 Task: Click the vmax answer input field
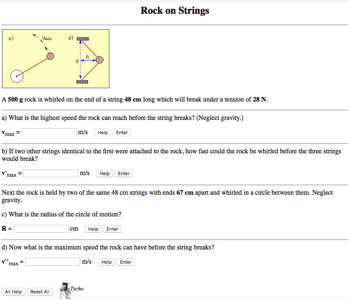(x=49, y=132)
